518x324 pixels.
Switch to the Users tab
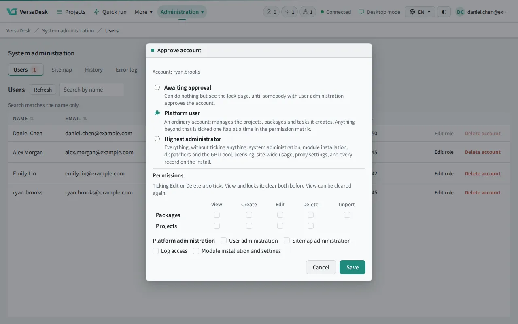[26, 70]
